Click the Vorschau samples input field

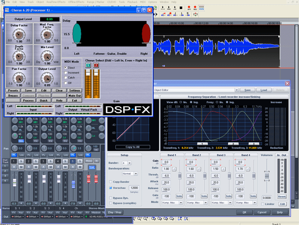click(x=134, y=188)
